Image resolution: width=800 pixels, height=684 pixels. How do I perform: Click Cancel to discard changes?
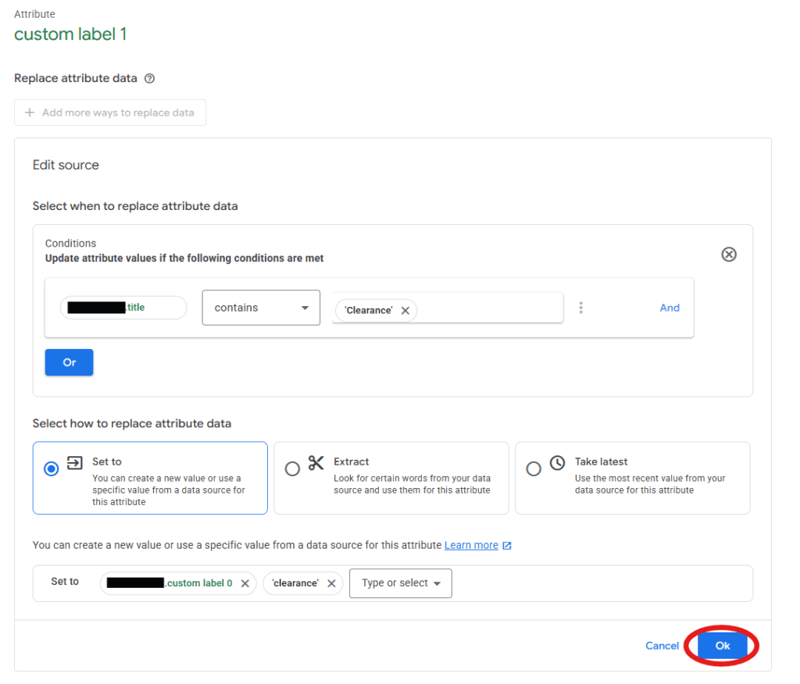[662, 646]
